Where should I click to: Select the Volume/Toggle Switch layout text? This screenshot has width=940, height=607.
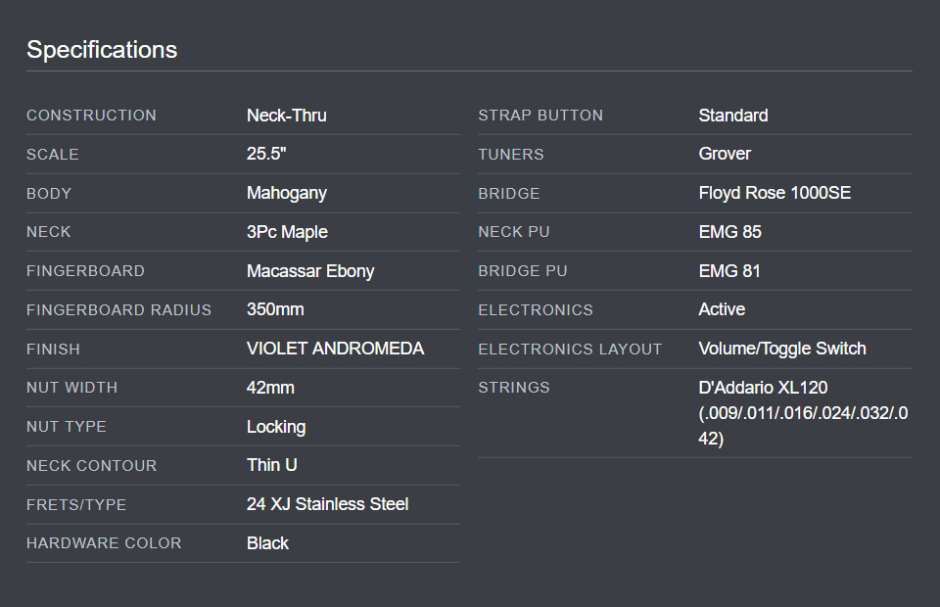(x=782, y=349)
